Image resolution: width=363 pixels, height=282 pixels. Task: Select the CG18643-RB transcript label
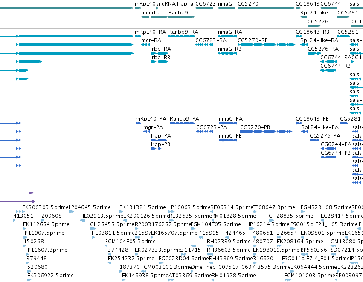click(312, 32)
